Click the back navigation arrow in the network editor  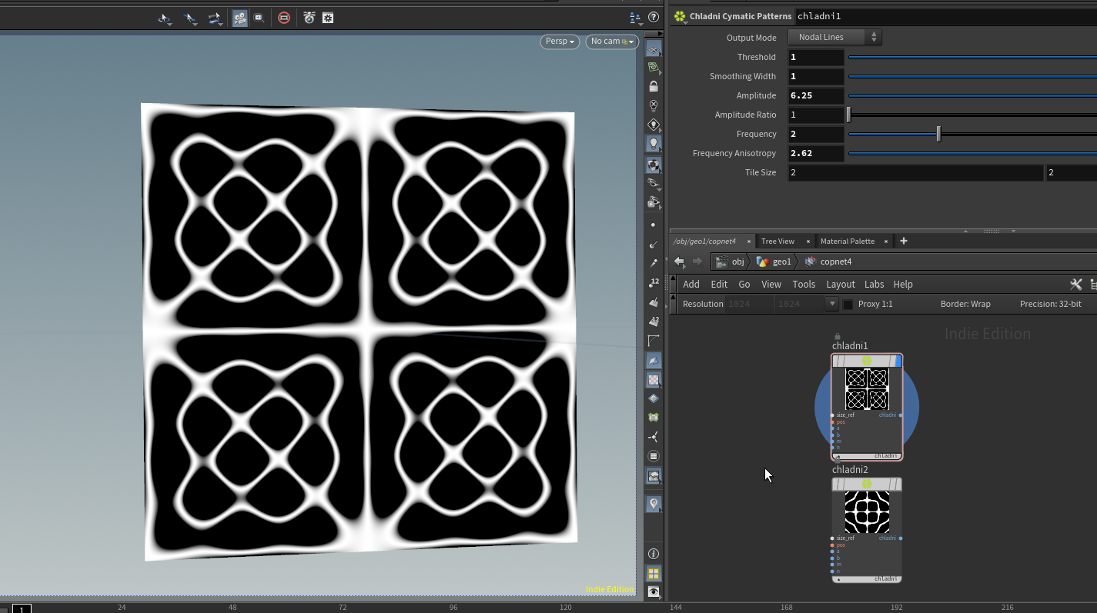tap(678, 262)
